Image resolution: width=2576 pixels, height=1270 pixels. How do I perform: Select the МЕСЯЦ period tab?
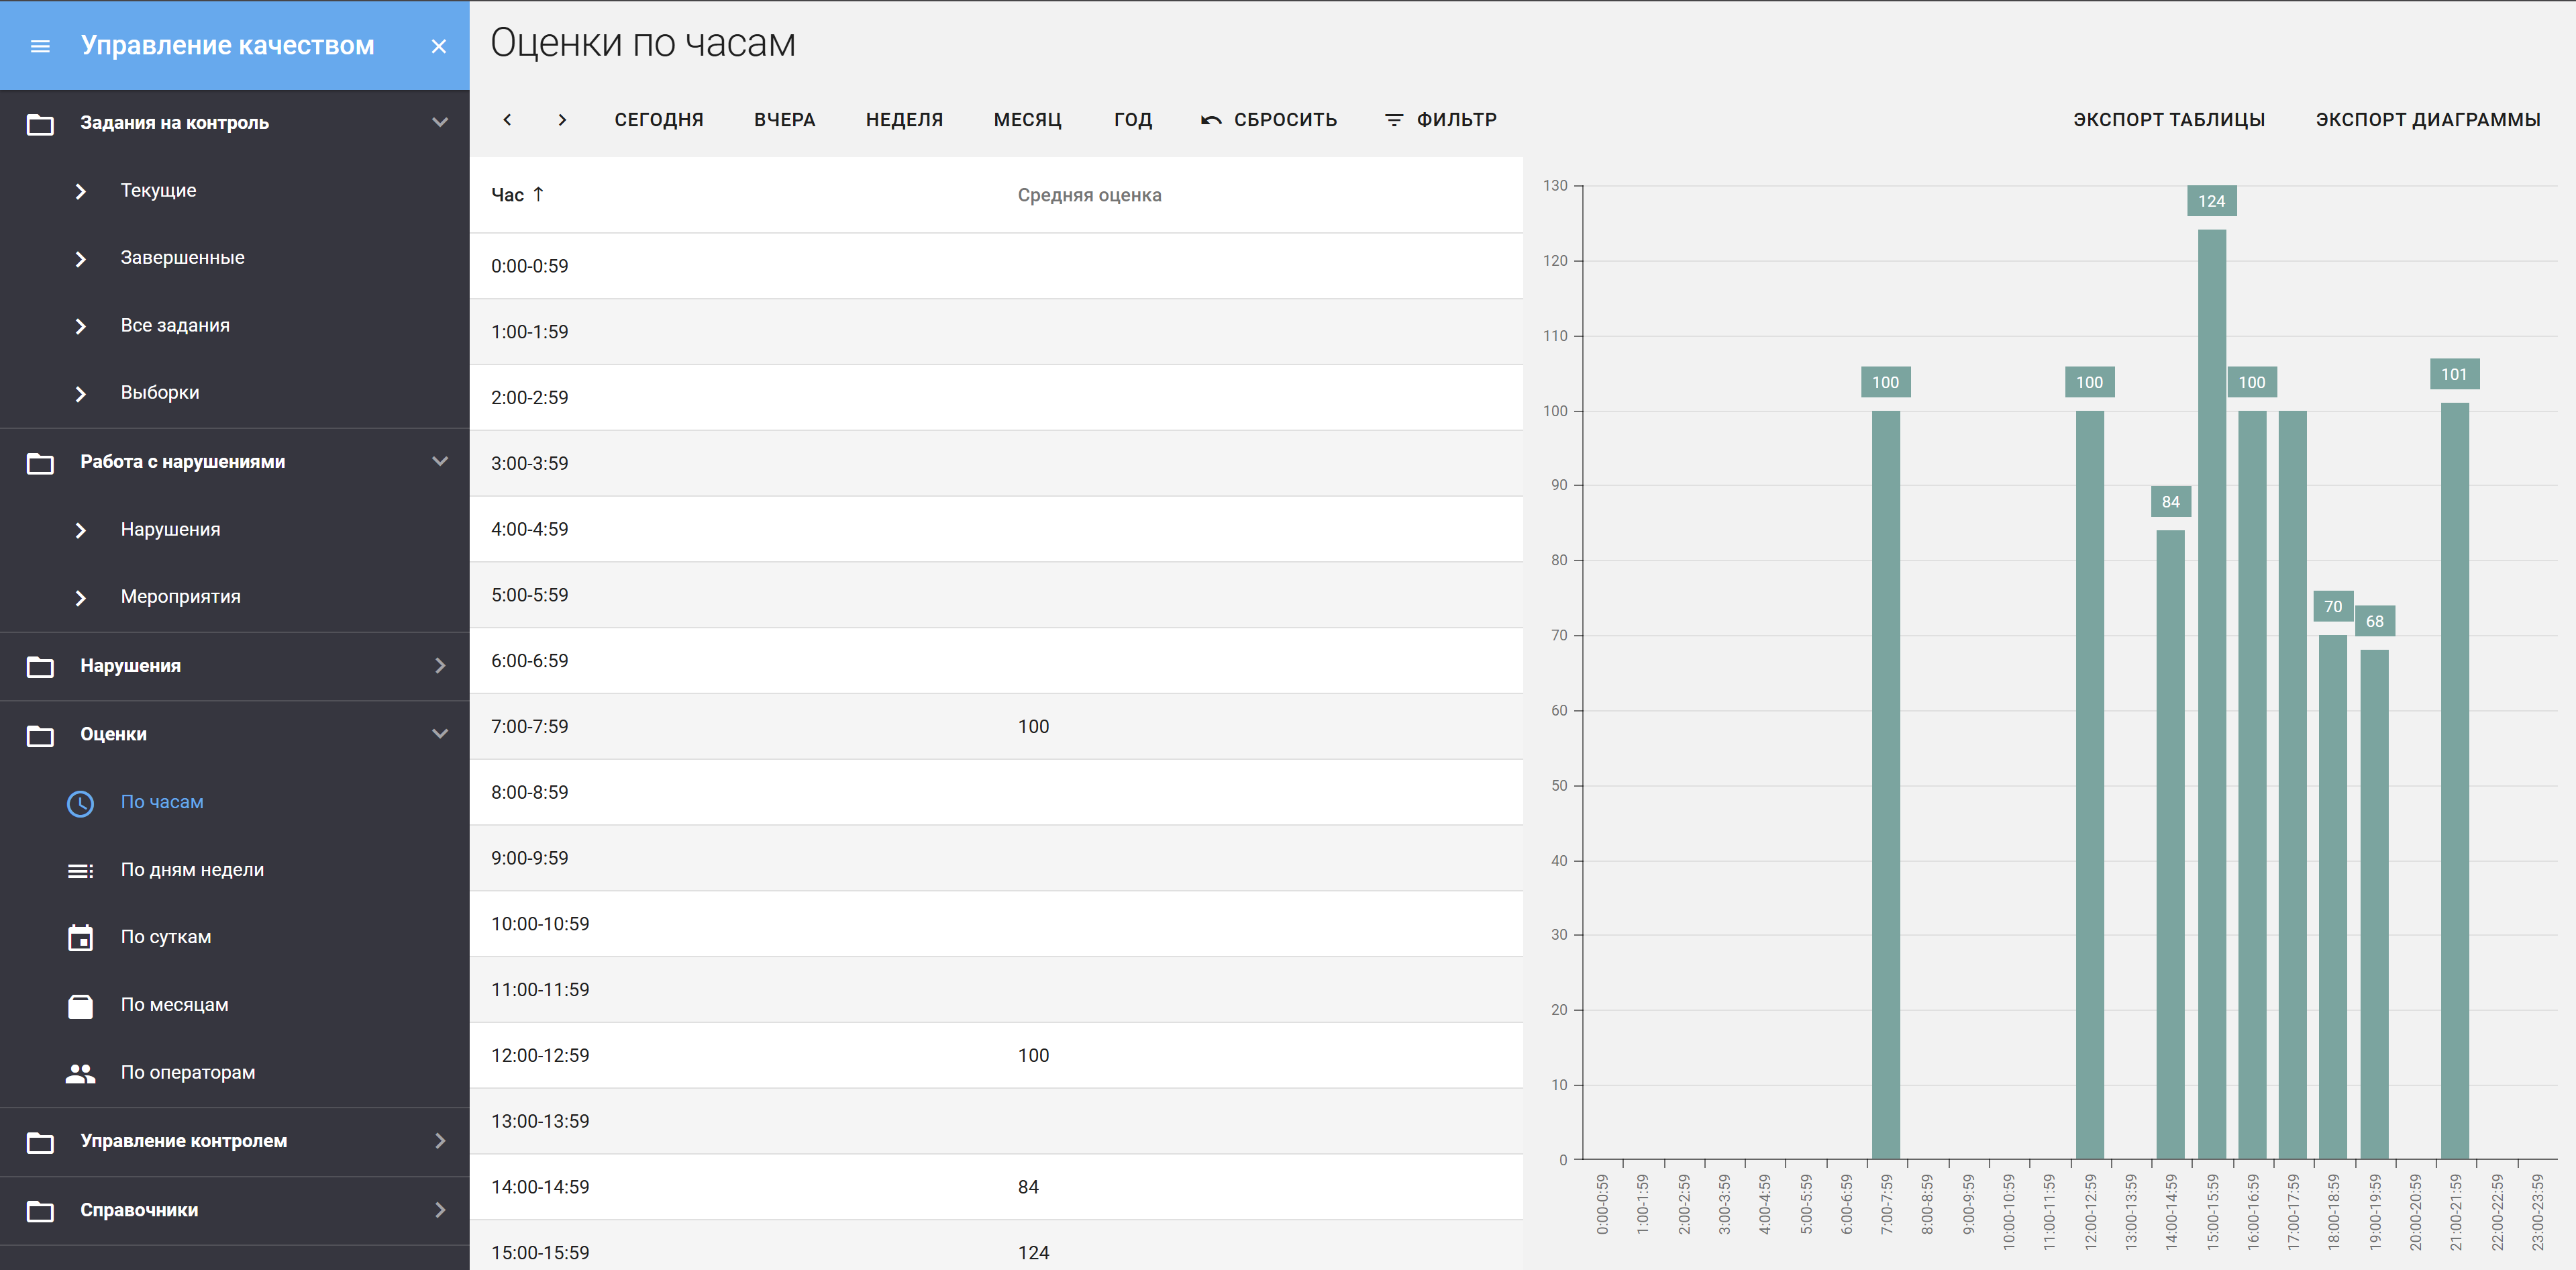pyautogui.click(x=1027, y=120)
